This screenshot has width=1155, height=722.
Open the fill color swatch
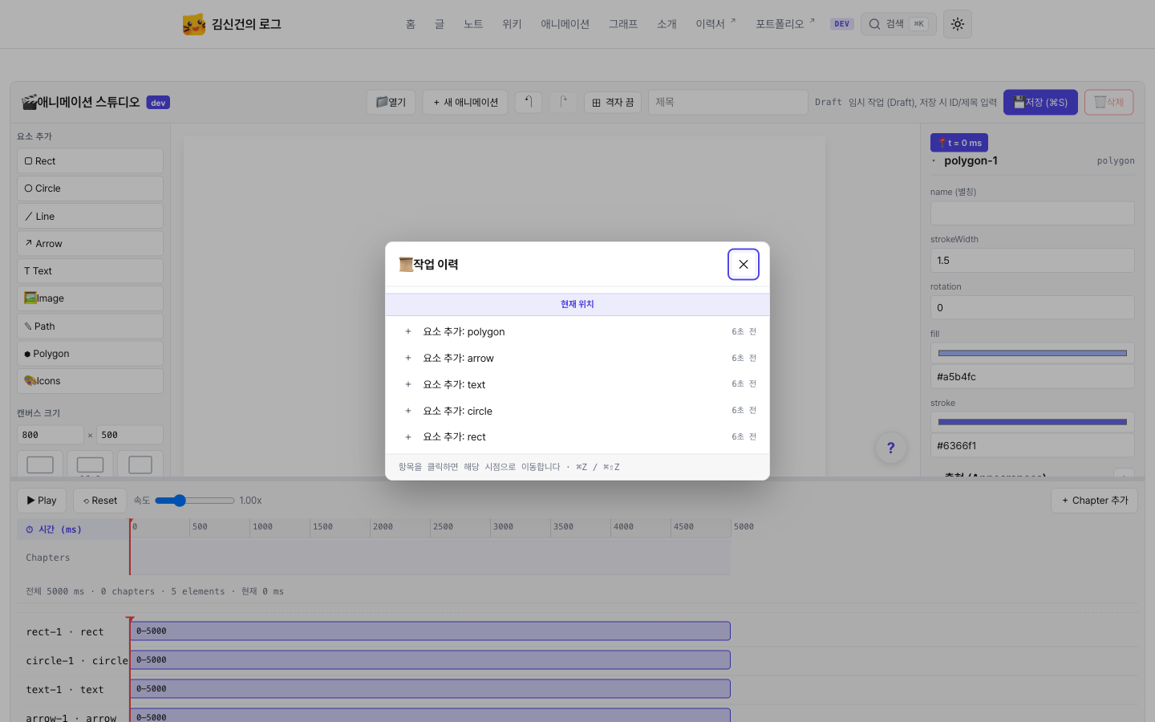click(1032, 353)
